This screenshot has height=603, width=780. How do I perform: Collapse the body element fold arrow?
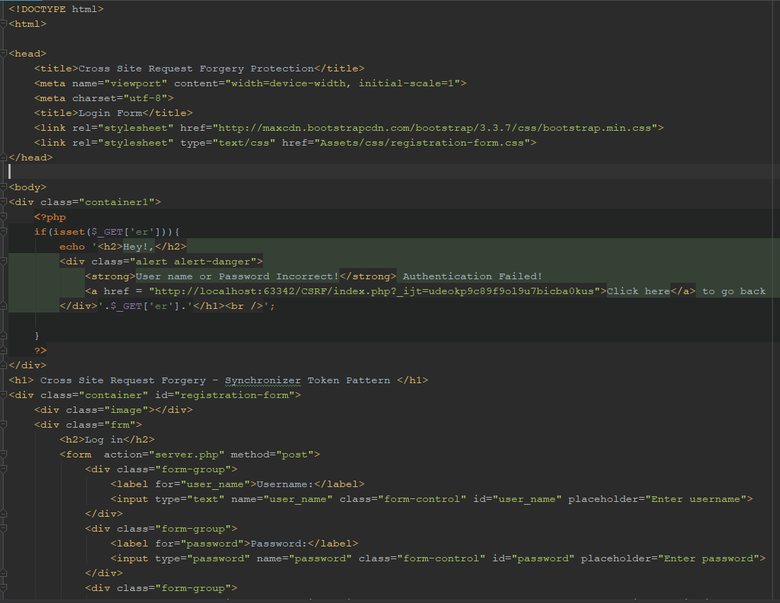[x=4, y=187]
